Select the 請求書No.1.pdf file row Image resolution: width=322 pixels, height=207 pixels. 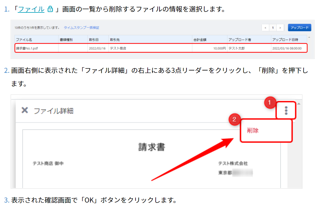[160, 48]
